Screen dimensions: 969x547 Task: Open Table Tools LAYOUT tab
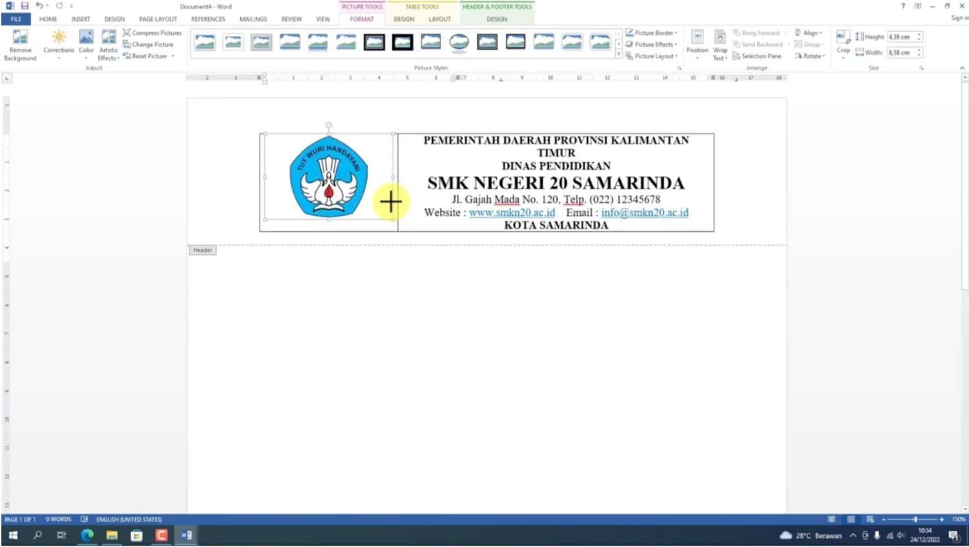pyautogui.click(x=440, y=19)
